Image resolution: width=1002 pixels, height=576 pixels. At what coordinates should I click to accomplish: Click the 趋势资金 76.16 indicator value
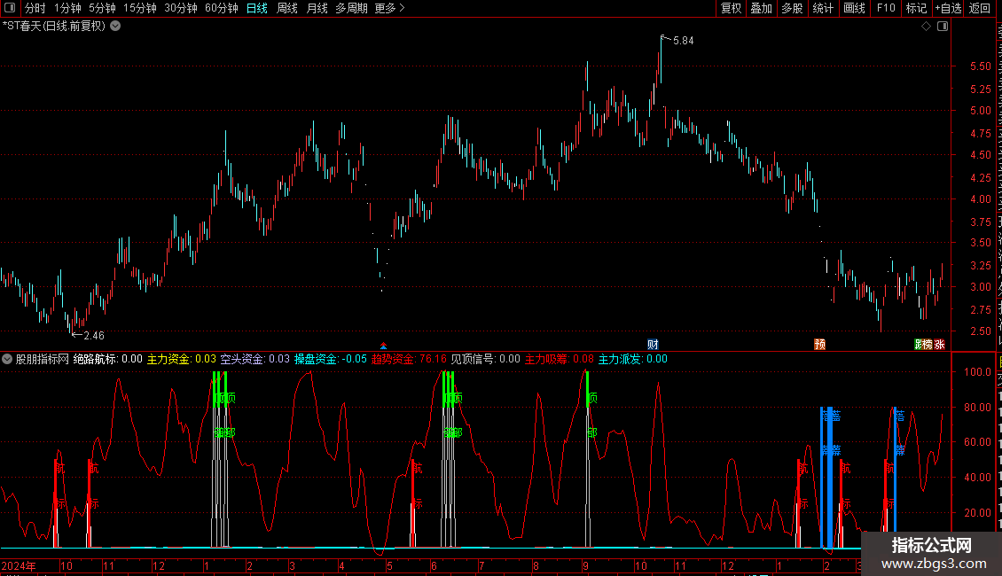click(x=409, y=359)
